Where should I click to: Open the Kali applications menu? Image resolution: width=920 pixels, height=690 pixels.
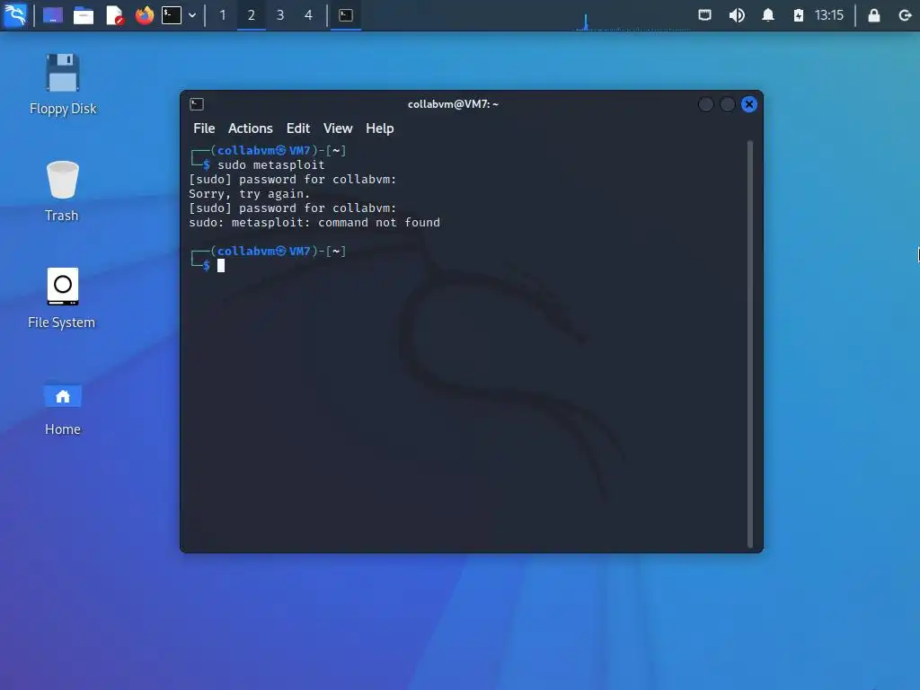(x=14, y=14)
